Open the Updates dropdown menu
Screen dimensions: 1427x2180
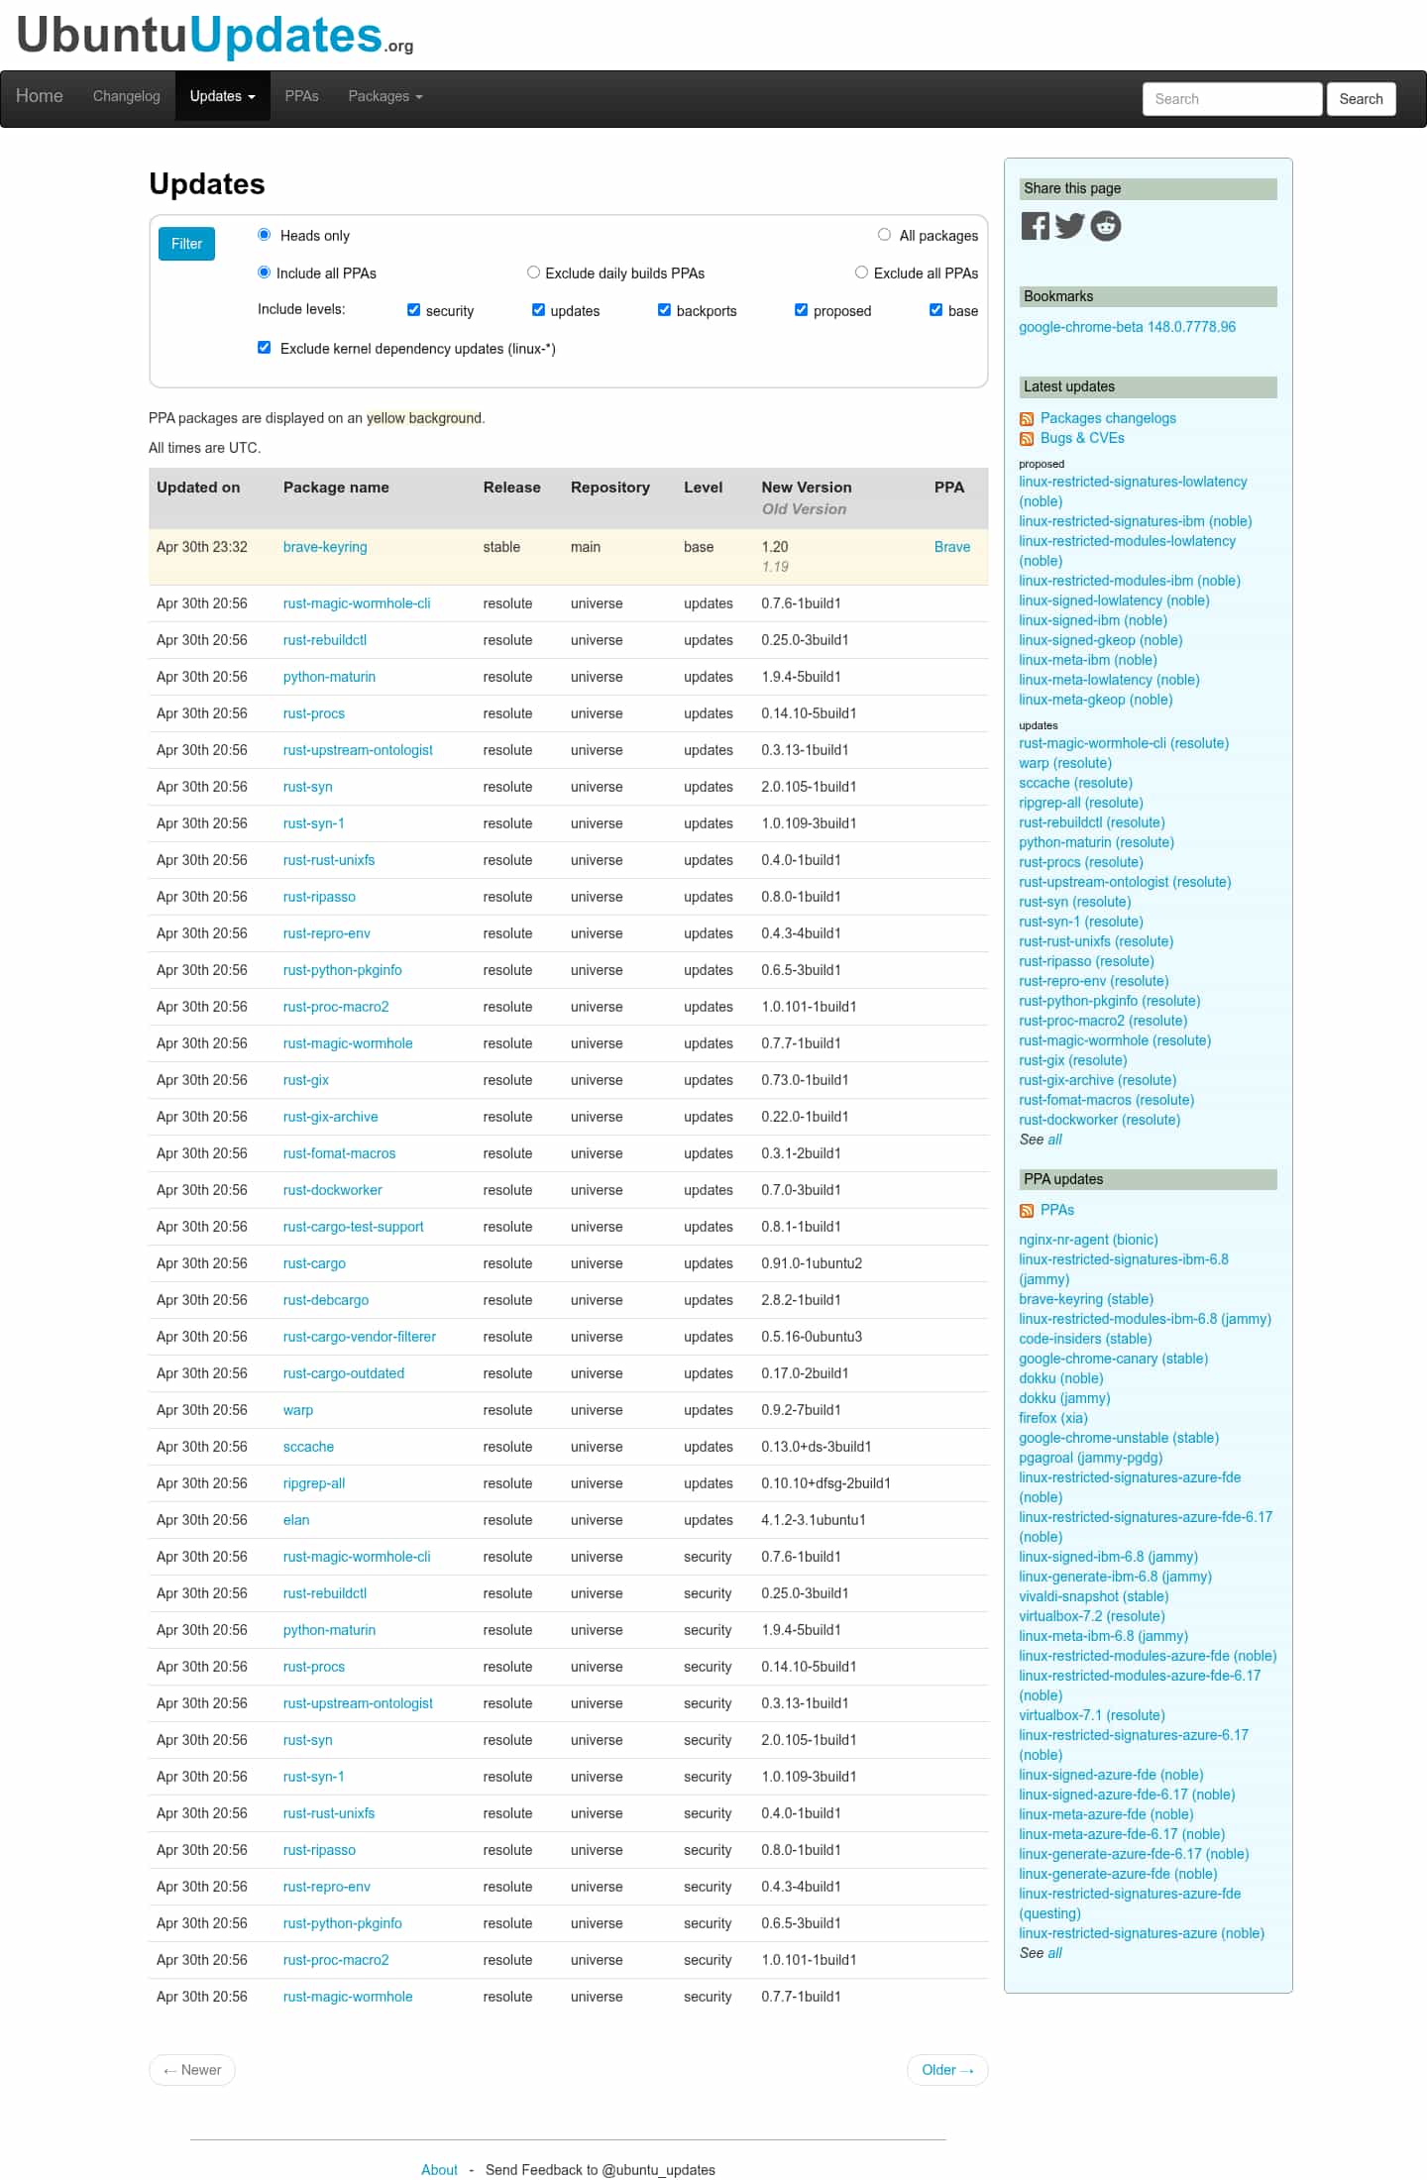[x=223, y=96]
